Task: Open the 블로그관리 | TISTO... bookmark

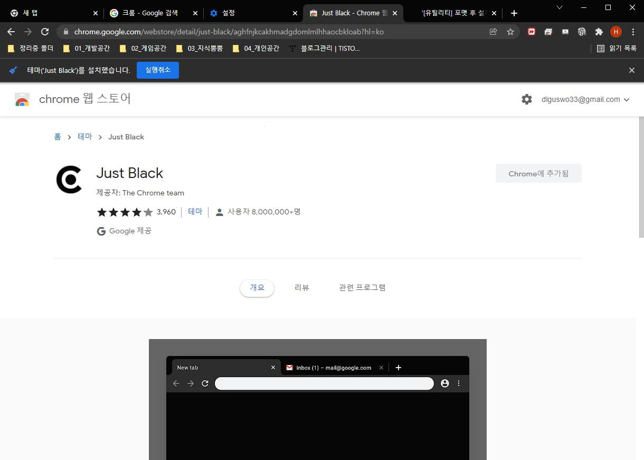Action: coord(324,48)
